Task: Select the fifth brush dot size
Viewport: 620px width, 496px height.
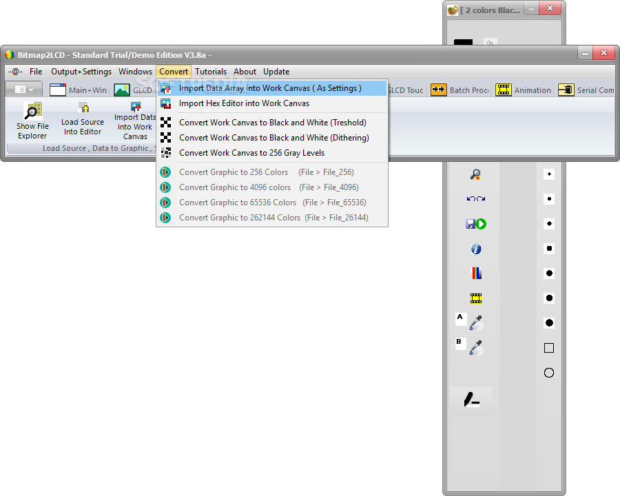Action: click(549, 273)
